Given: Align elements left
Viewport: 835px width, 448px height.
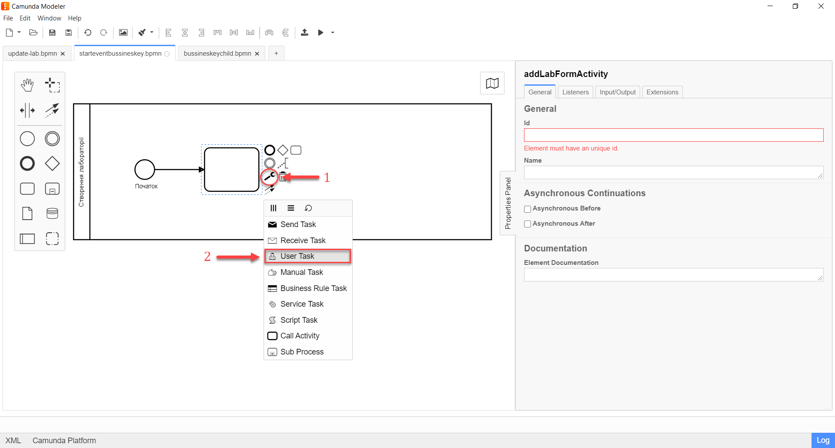Looking at the screenshot, I should 168,33.
